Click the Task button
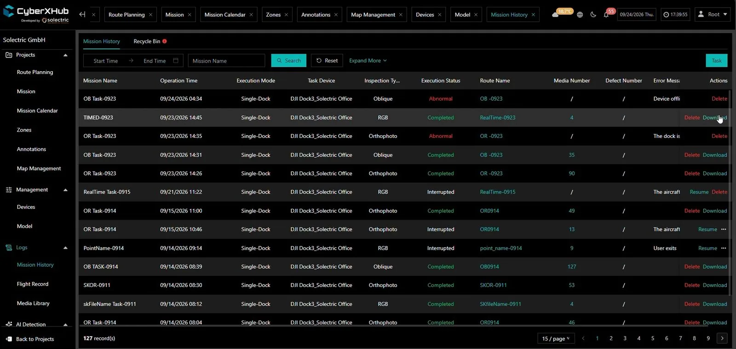The height and width of the screenshot is (349, 736). (x=717, y=61)
